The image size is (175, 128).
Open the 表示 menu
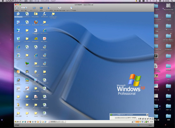point(31,1)
